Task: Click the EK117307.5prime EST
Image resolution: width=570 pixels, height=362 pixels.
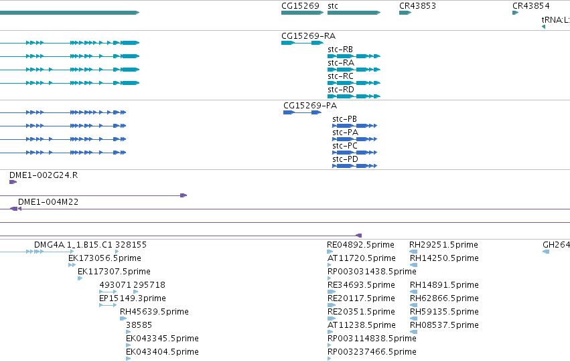Action: [x=80, y=278]
